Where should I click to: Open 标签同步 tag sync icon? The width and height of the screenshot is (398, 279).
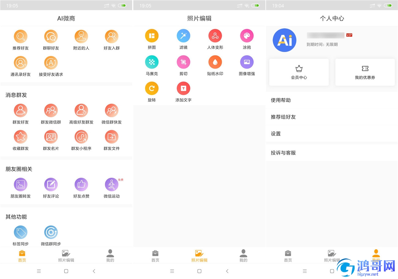click(21, 232)
